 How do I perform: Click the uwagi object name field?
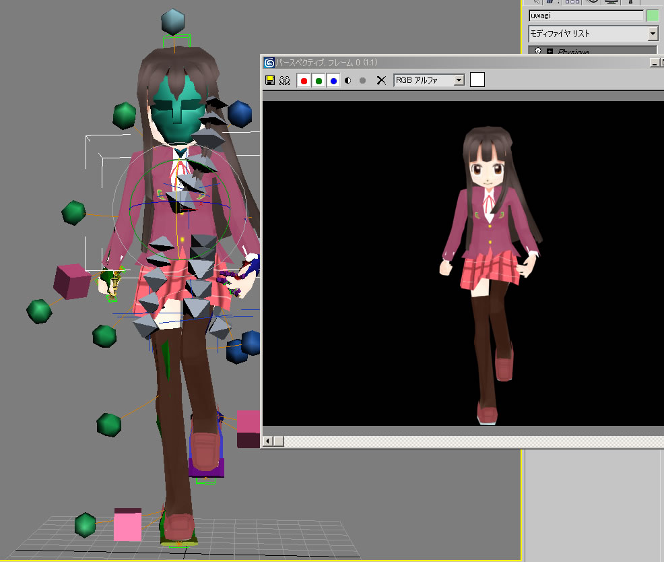point(585,15)
